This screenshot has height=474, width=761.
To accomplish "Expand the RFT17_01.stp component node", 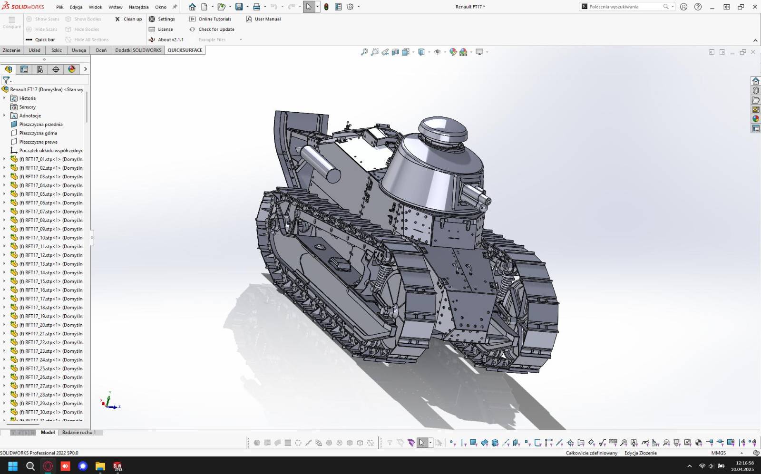I will coord(4,159).
